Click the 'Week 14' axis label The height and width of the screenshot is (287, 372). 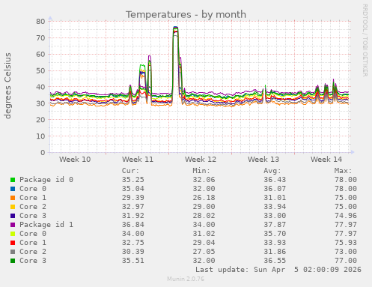(326, 160)
